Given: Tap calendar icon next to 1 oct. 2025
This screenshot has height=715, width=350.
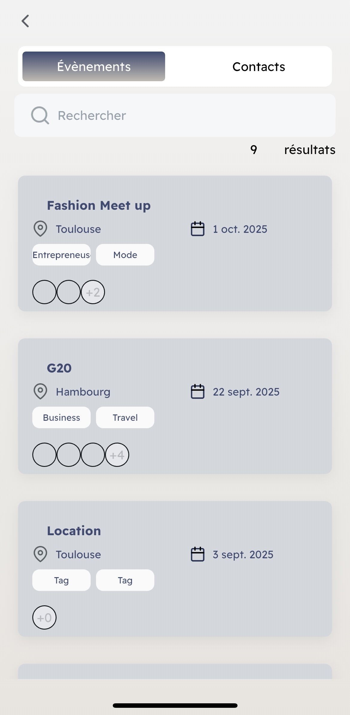Looking at the screenshot, I should pyautogui.click(x=197, y=229).
